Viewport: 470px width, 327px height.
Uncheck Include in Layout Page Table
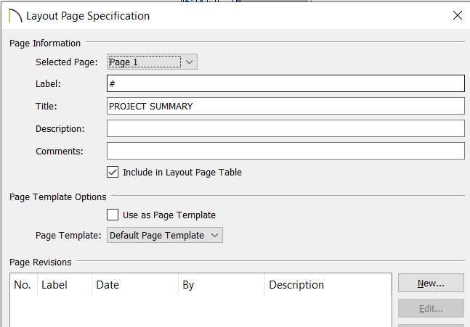tap(113, 172)
